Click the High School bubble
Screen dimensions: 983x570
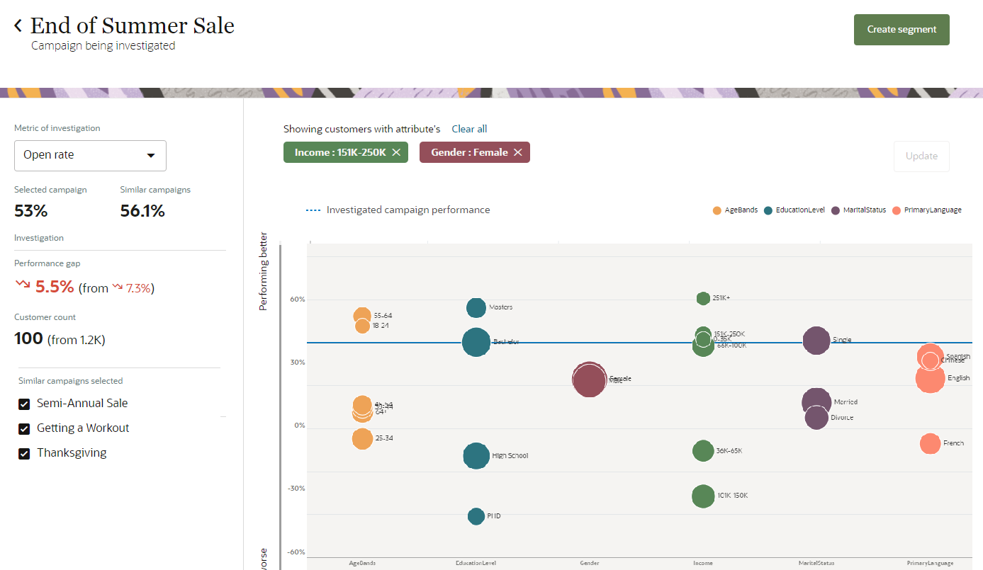(x=476, y=456)
